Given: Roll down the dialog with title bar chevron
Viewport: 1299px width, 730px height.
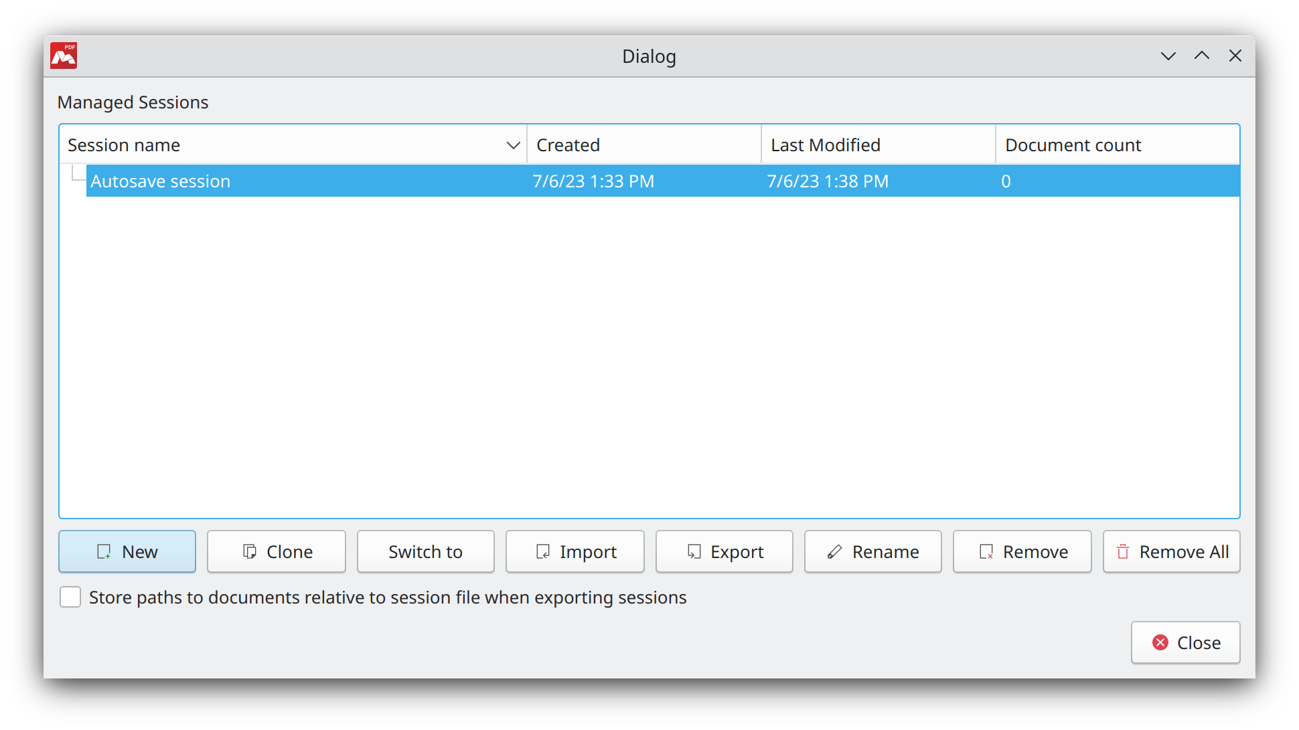Looking at the screenshot, I should click(x=1168, y=56).
